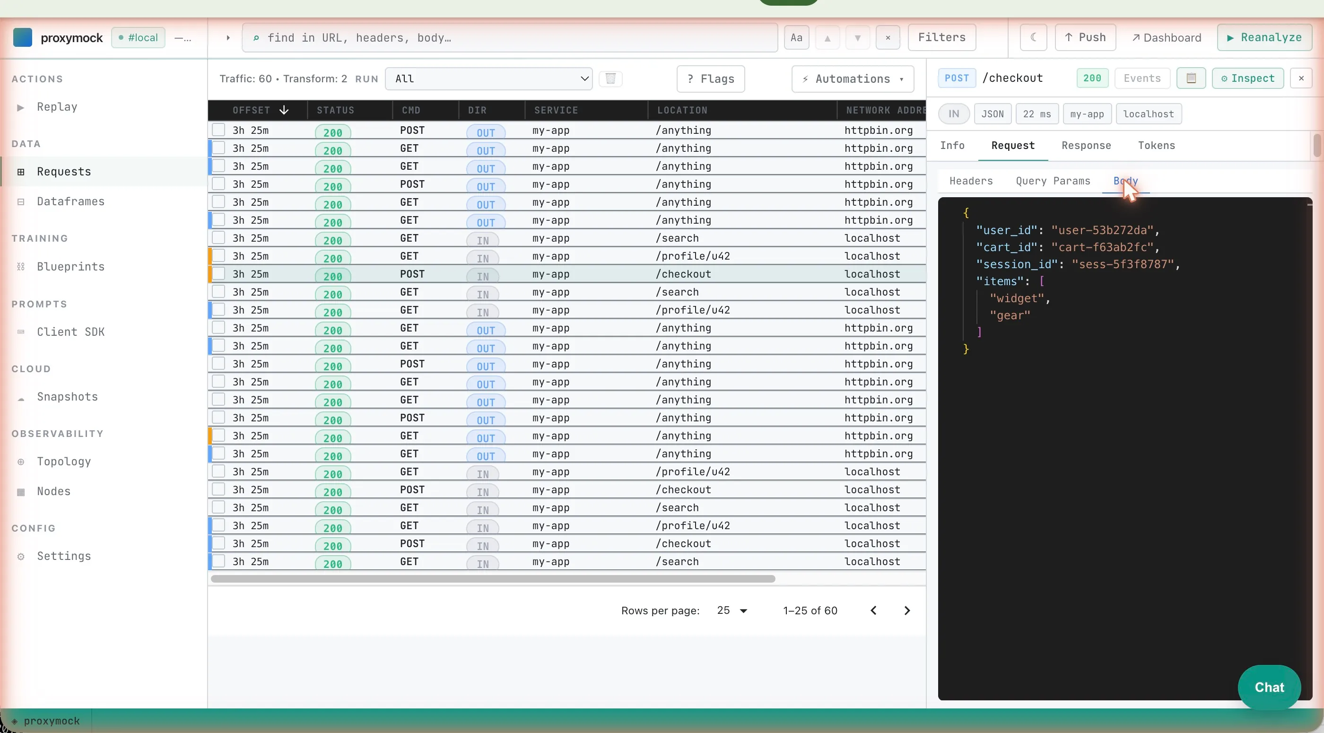Click the Filters button
Image resolution: width=1324 pixels, height=733 pixels.
(x=941, y=37)
